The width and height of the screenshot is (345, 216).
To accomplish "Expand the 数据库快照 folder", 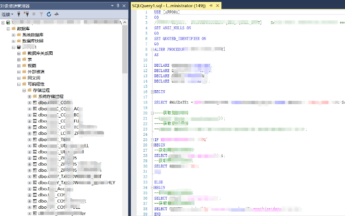I will (13, 41).
